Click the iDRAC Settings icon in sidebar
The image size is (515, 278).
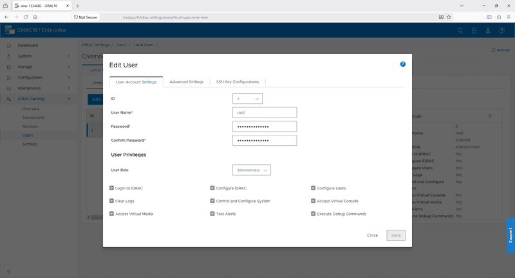click(x=9, y=100)
